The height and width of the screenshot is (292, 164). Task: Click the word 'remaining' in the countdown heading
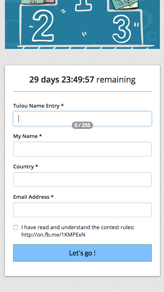pyautogui.click(x=116, y=80)
